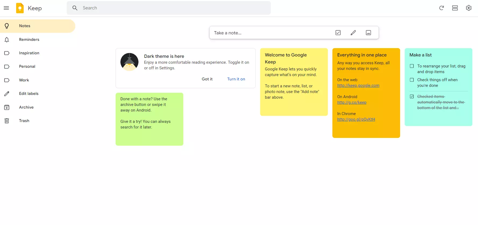
Task: Click the Notes lightbulb icon
Action: (x=7, y=26)
